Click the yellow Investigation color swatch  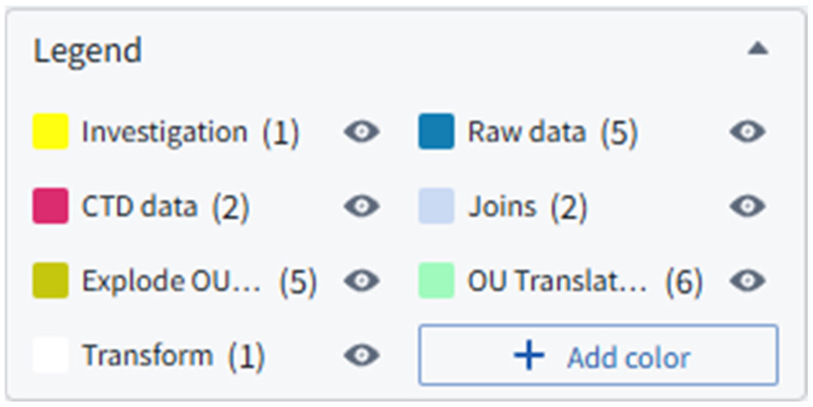pyautogui.click(x=51, y=132)
